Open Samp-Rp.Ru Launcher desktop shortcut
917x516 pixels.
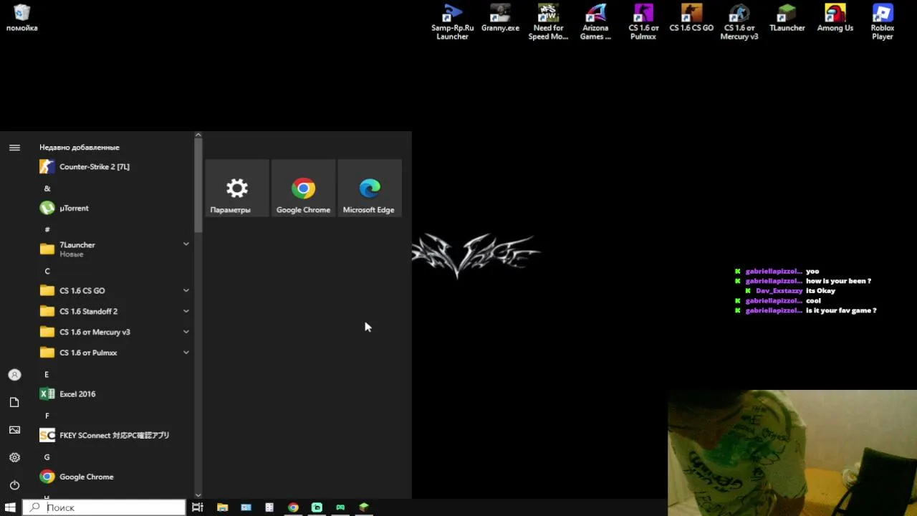[x=452, y=22]
